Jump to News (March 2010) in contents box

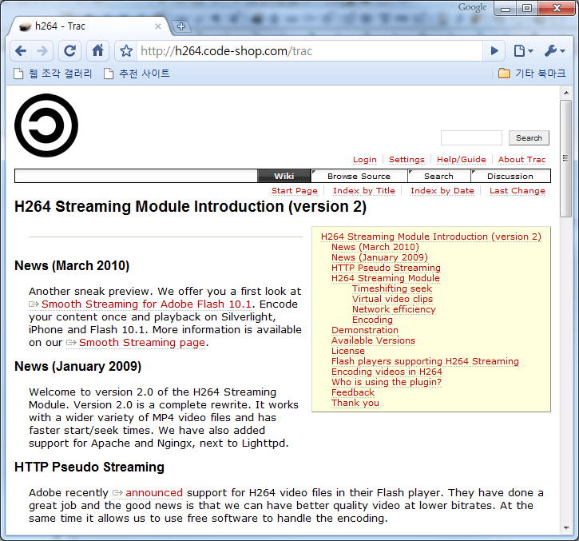tap(375, 247)
